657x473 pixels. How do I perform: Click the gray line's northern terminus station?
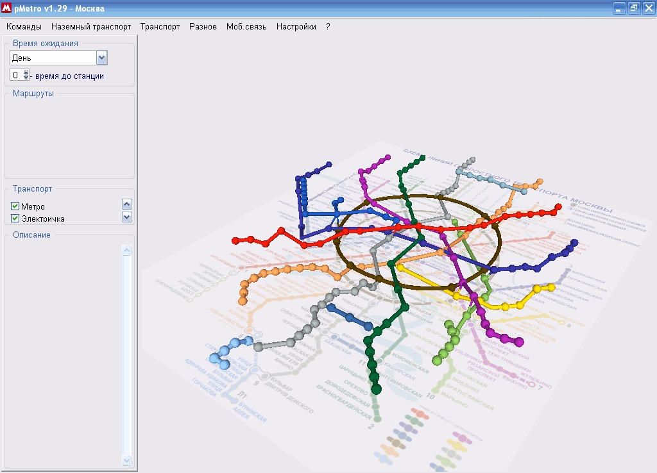coord(473,160)
